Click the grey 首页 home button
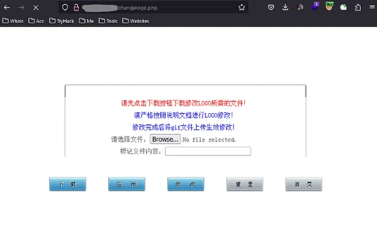Screen dimensions: 377x247 point(304,184)
